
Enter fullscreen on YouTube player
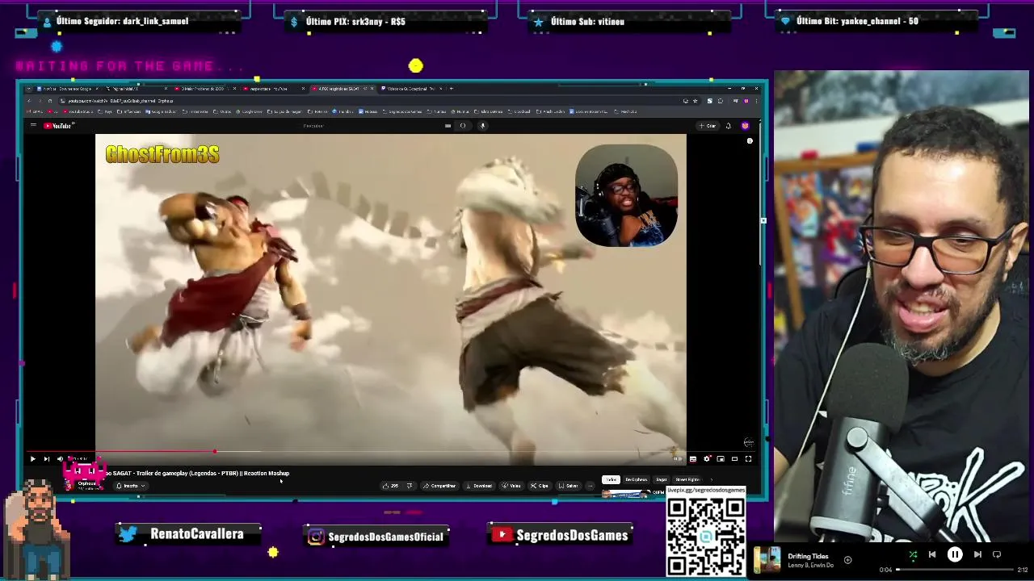(748, 458)
